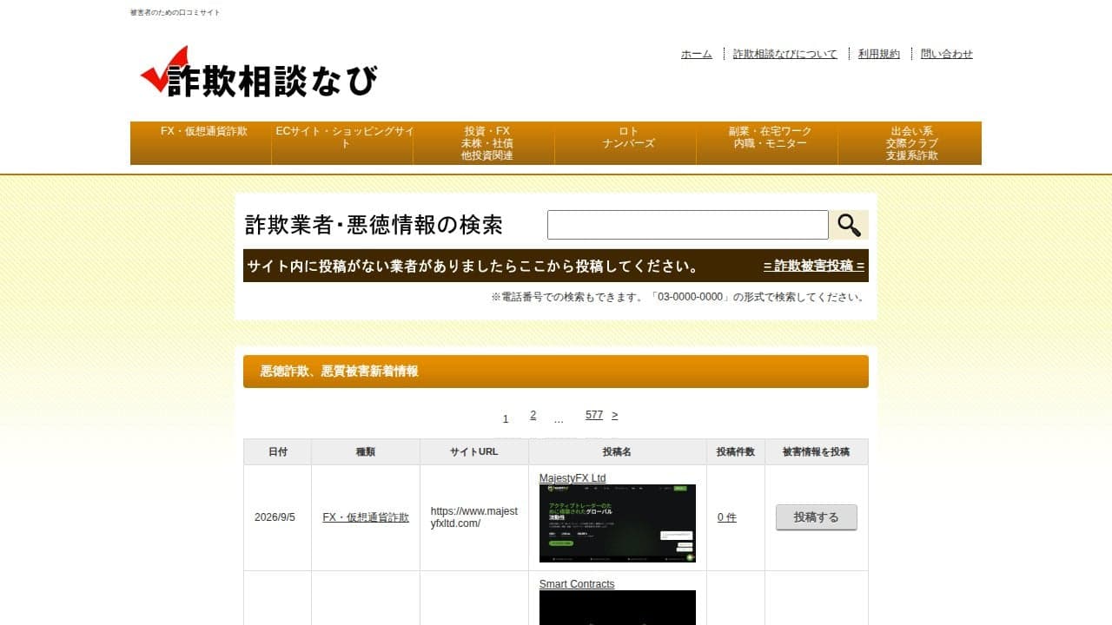Select ECサイト・ショッピングサイト menu item
Image resolution: width=1112 pixels, height=625 pixels.
coord(345,143)
